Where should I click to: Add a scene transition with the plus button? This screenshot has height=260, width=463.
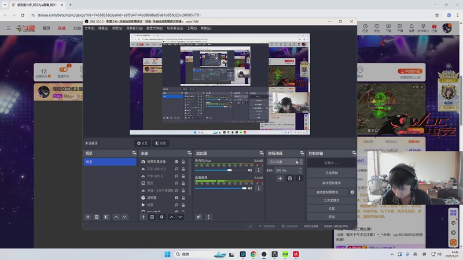pos(280,179)
